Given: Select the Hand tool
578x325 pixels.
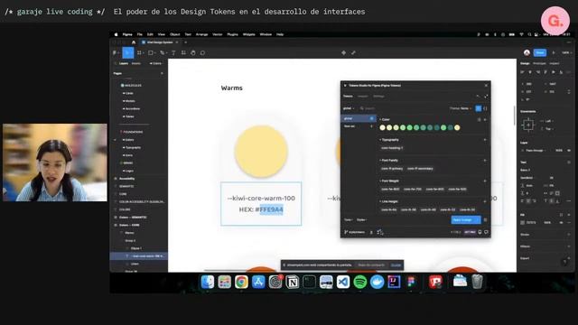Looking at the screenshot, I should (x=192, y=52).
